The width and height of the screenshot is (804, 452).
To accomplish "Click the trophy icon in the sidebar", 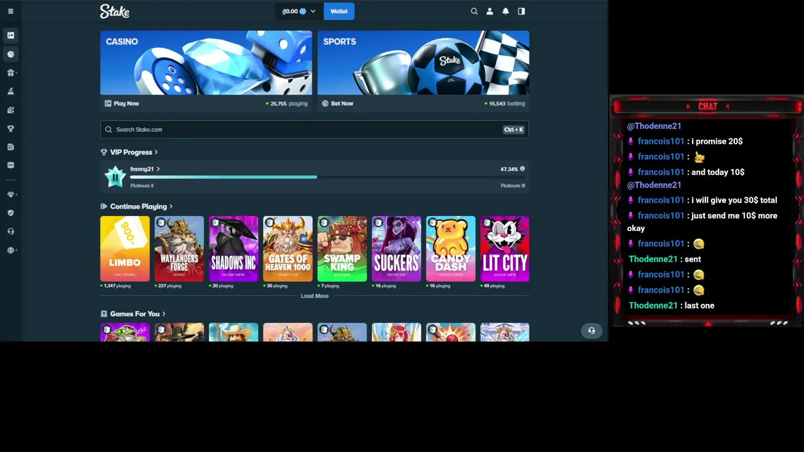I will coord(11,128).
